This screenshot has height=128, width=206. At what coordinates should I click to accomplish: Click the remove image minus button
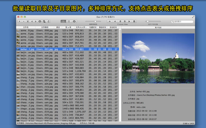point(24,22)
